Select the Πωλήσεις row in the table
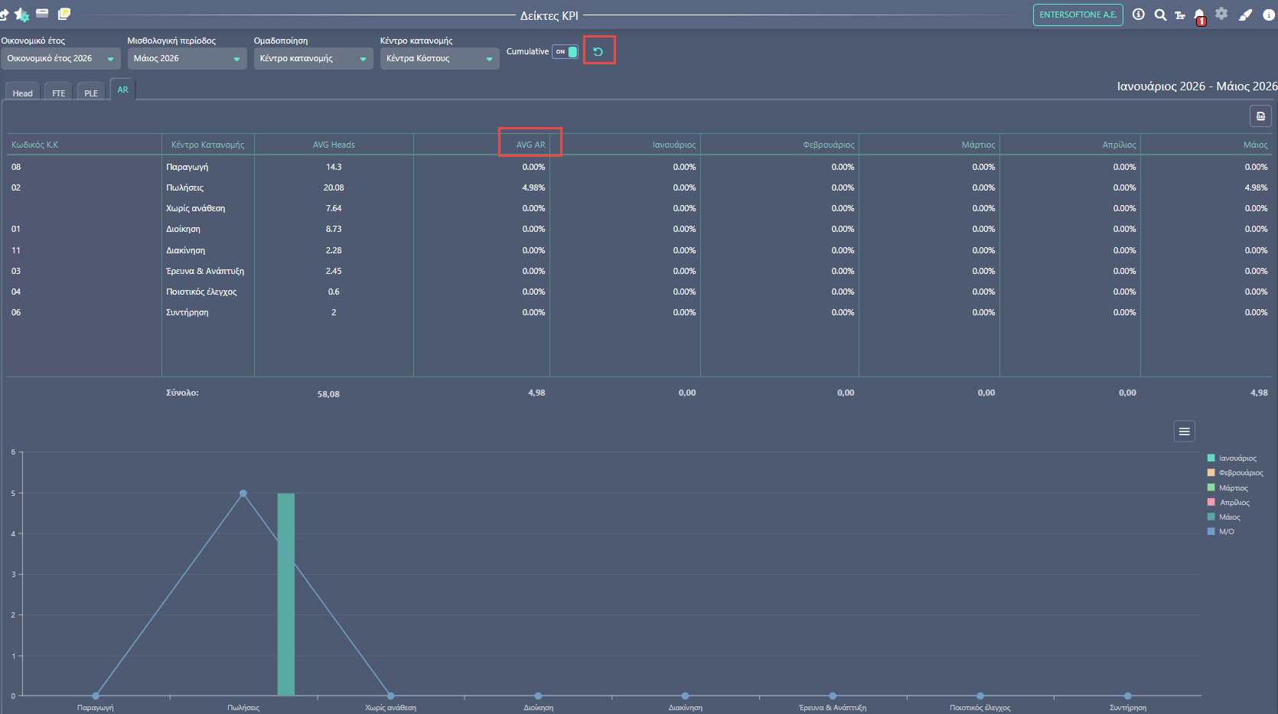The width and height of the screenshot is (1278, 714). coord(637,187)
